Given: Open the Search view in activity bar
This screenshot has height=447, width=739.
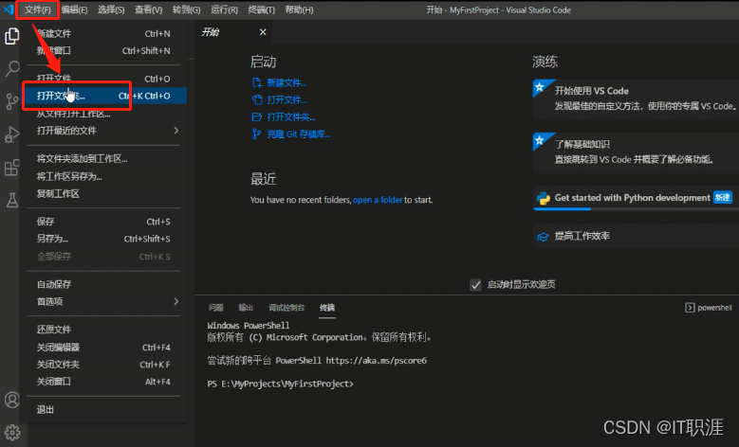Looking at the screenshot, I should (11, 69).
